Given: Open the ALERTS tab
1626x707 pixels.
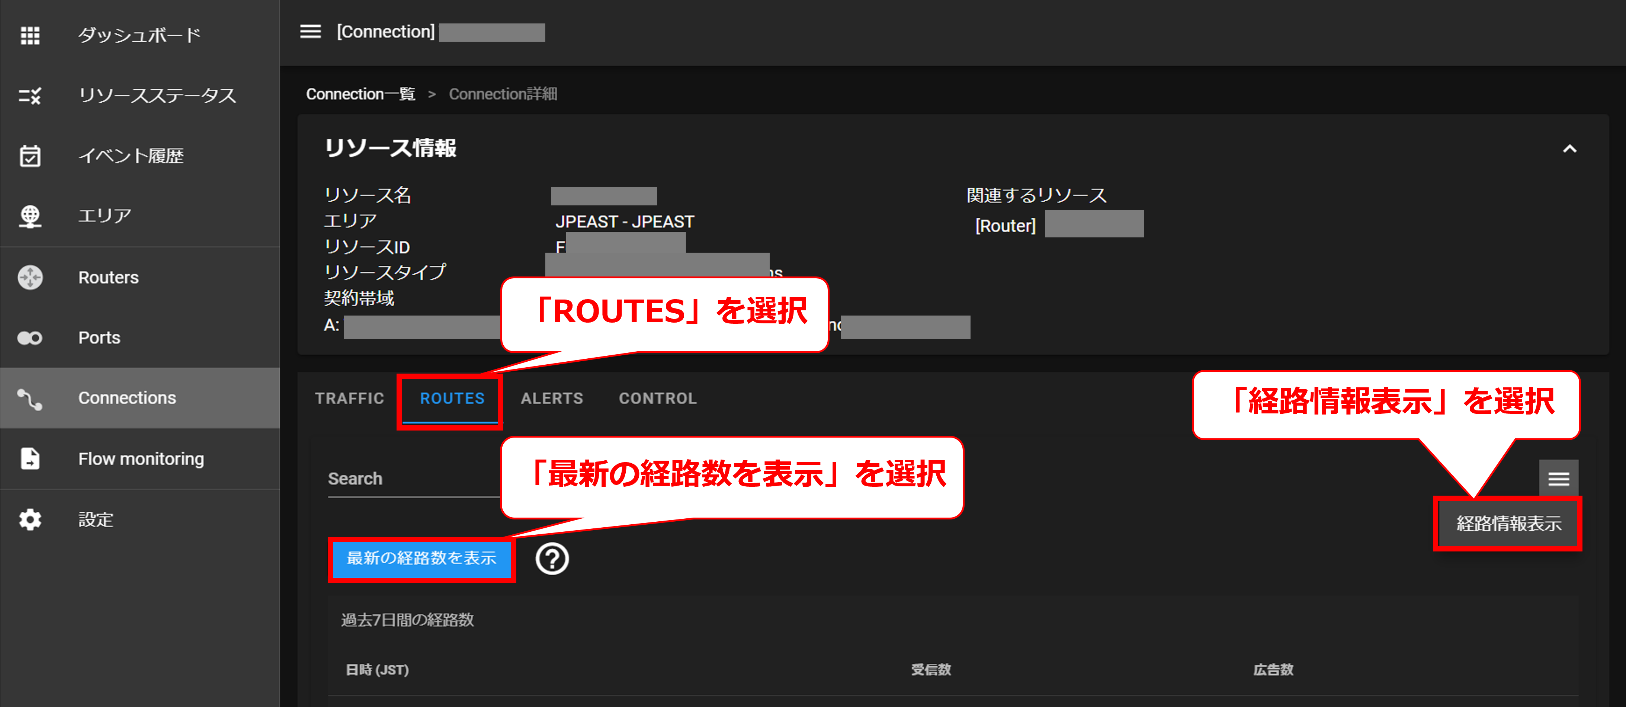Looking at the screenshot, I should [x=552, y=398].
